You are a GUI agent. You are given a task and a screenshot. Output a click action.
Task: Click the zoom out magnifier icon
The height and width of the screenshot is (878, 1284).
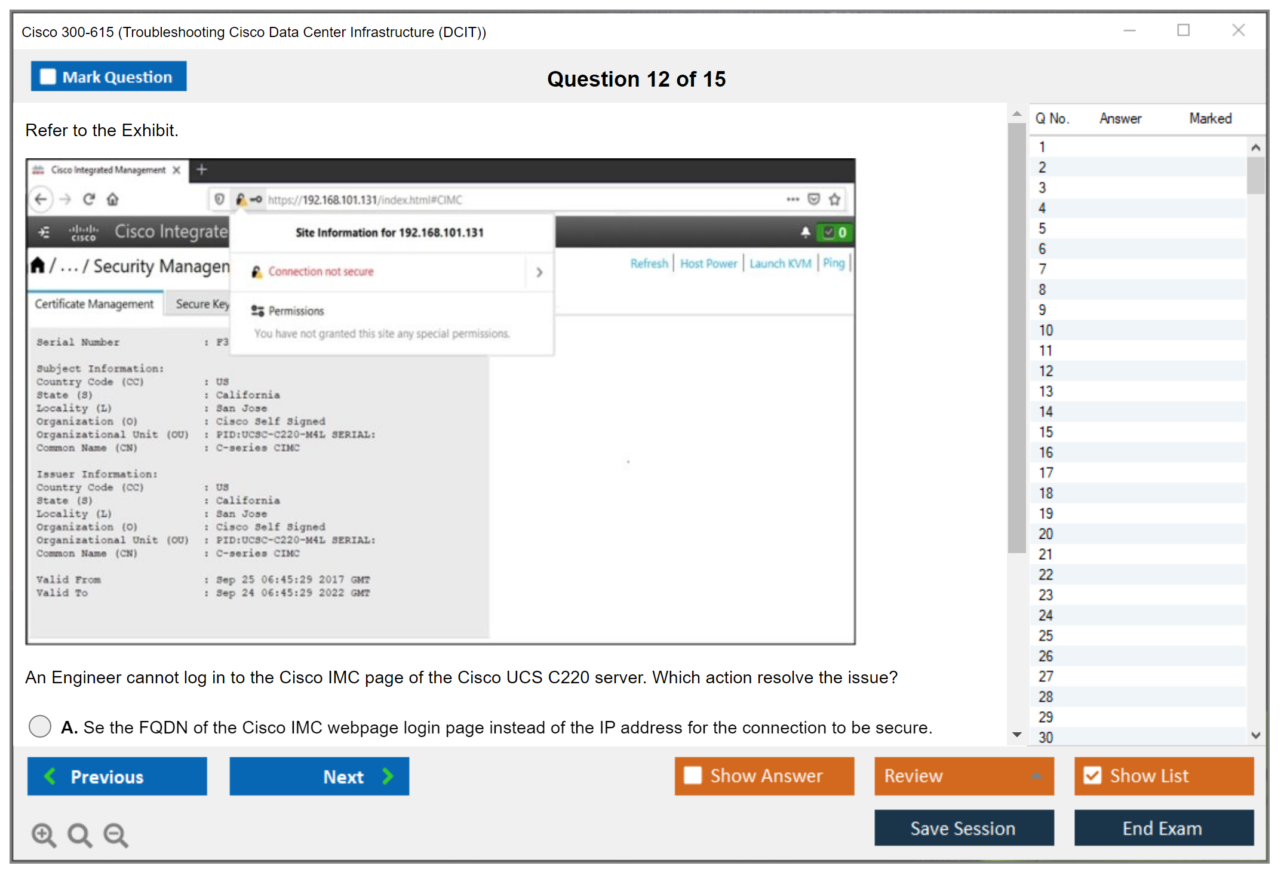pyautogui.click(x=115, y=834)
